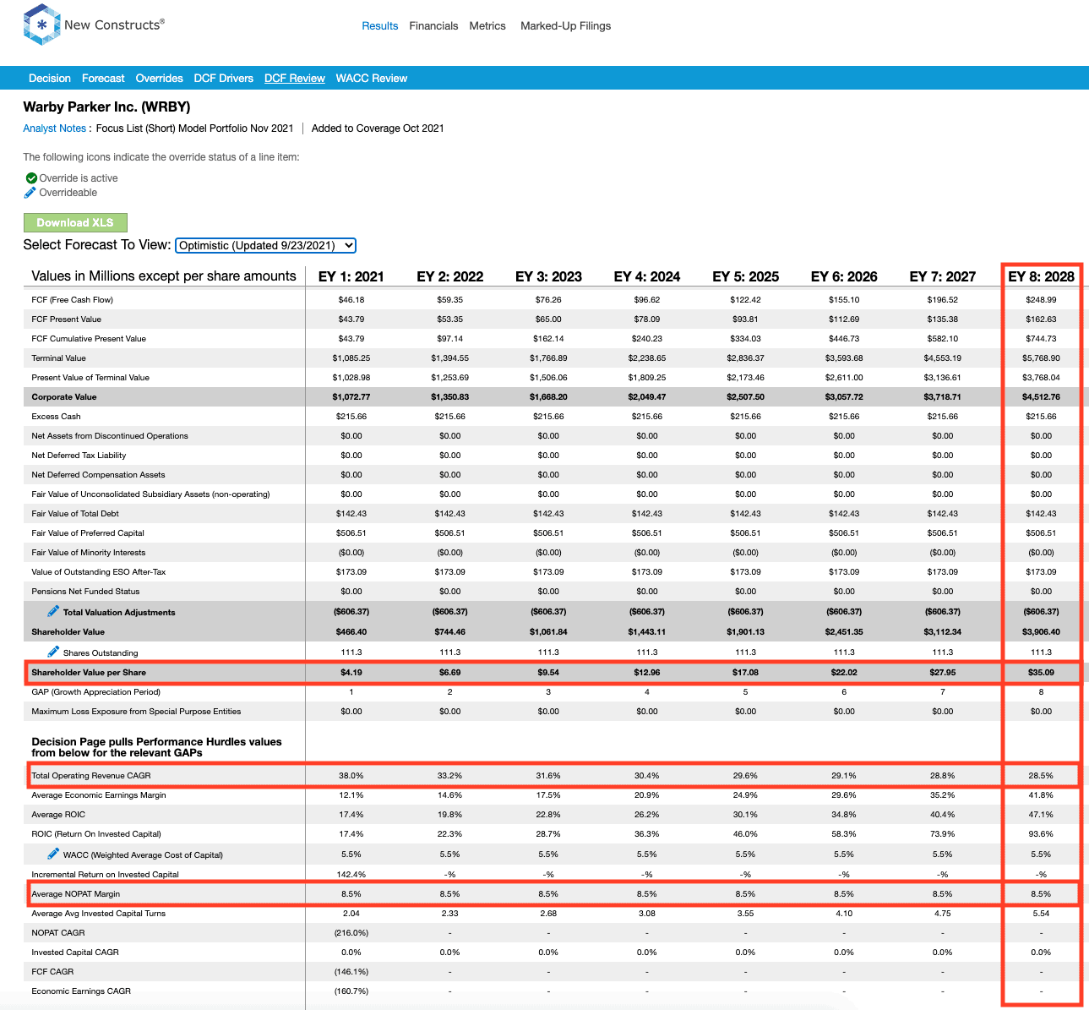
Task: Click the override pencil icon next to WACC
Action: [53, 854]
